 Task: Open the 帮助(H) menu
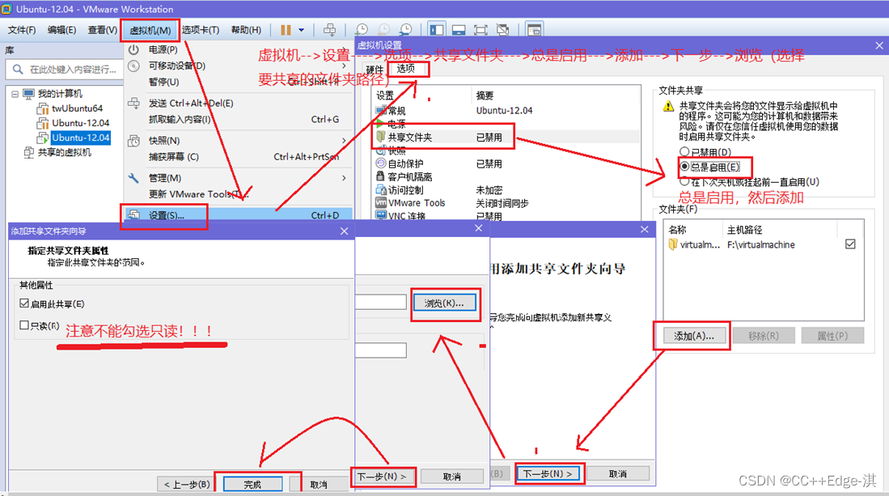pyautogui.click(x=246, y=30)
